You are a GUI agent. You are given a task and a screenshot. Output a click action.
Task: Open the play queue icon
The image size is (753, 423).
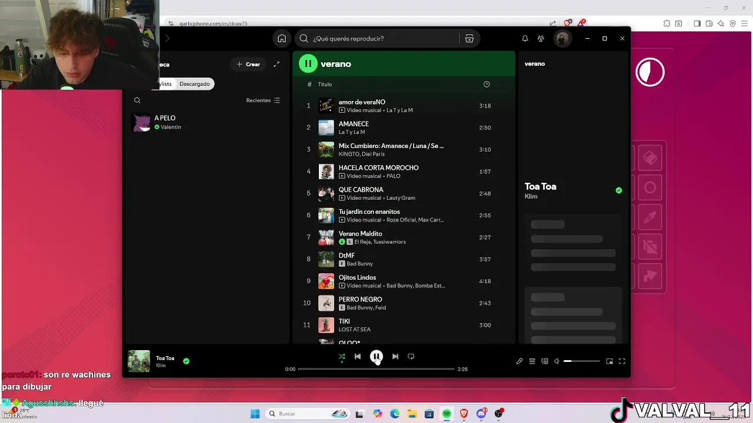click(x=532, y=361)
